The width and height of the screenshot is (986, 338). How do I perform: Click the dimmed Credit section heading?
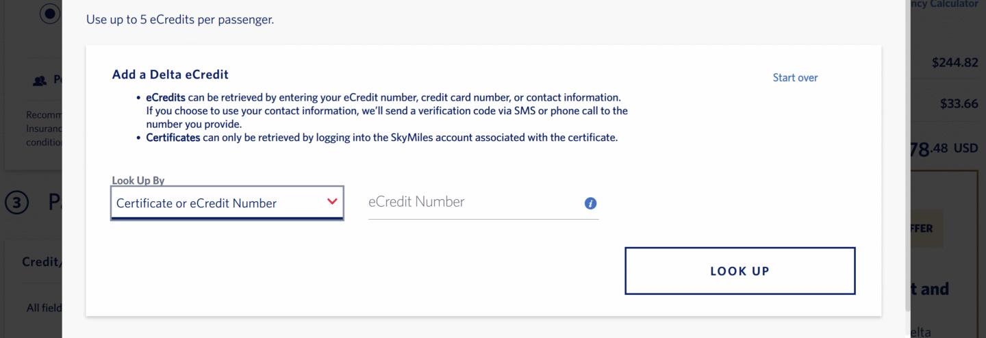pyautogui.click(x=40, y=262)
